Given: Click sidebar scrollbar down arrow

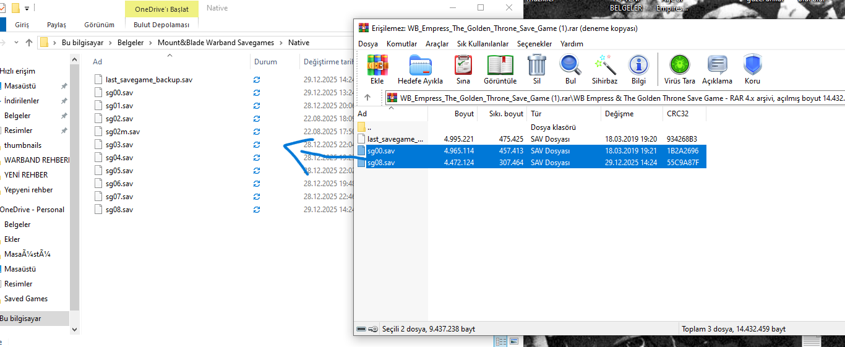Looking at the screenshot, I should pos(75,329).
